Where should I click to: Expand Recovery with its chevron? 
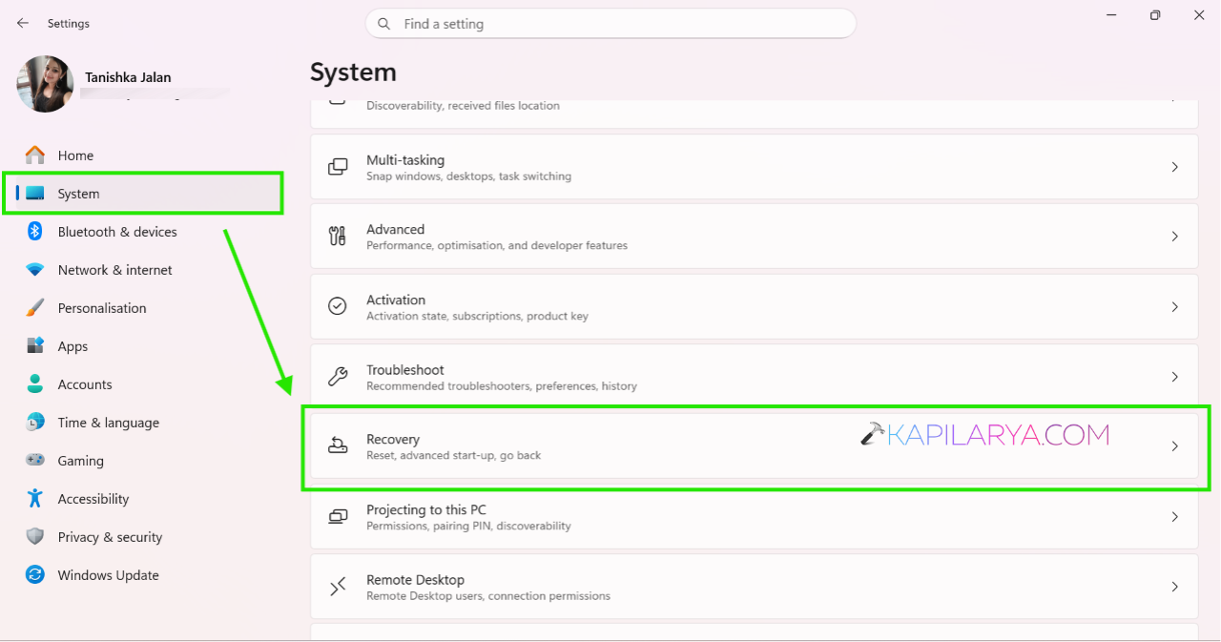1175,446
